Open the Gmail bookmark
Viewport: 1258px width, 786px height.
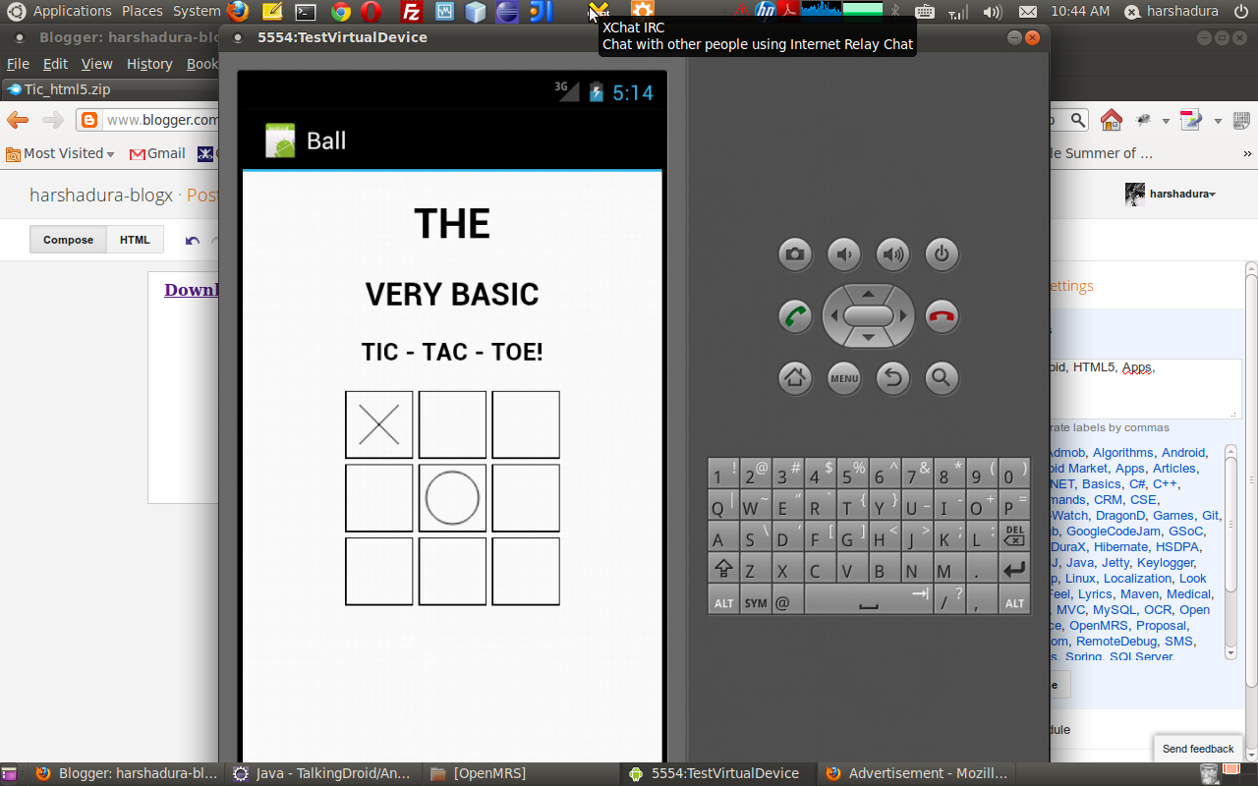157,153
